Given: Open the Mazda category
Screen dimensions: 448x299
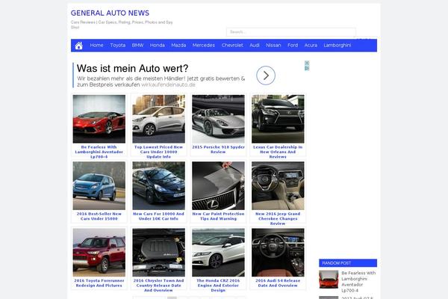Looking at the screenshot, I should pyautogui.click(x=178, y=45).
